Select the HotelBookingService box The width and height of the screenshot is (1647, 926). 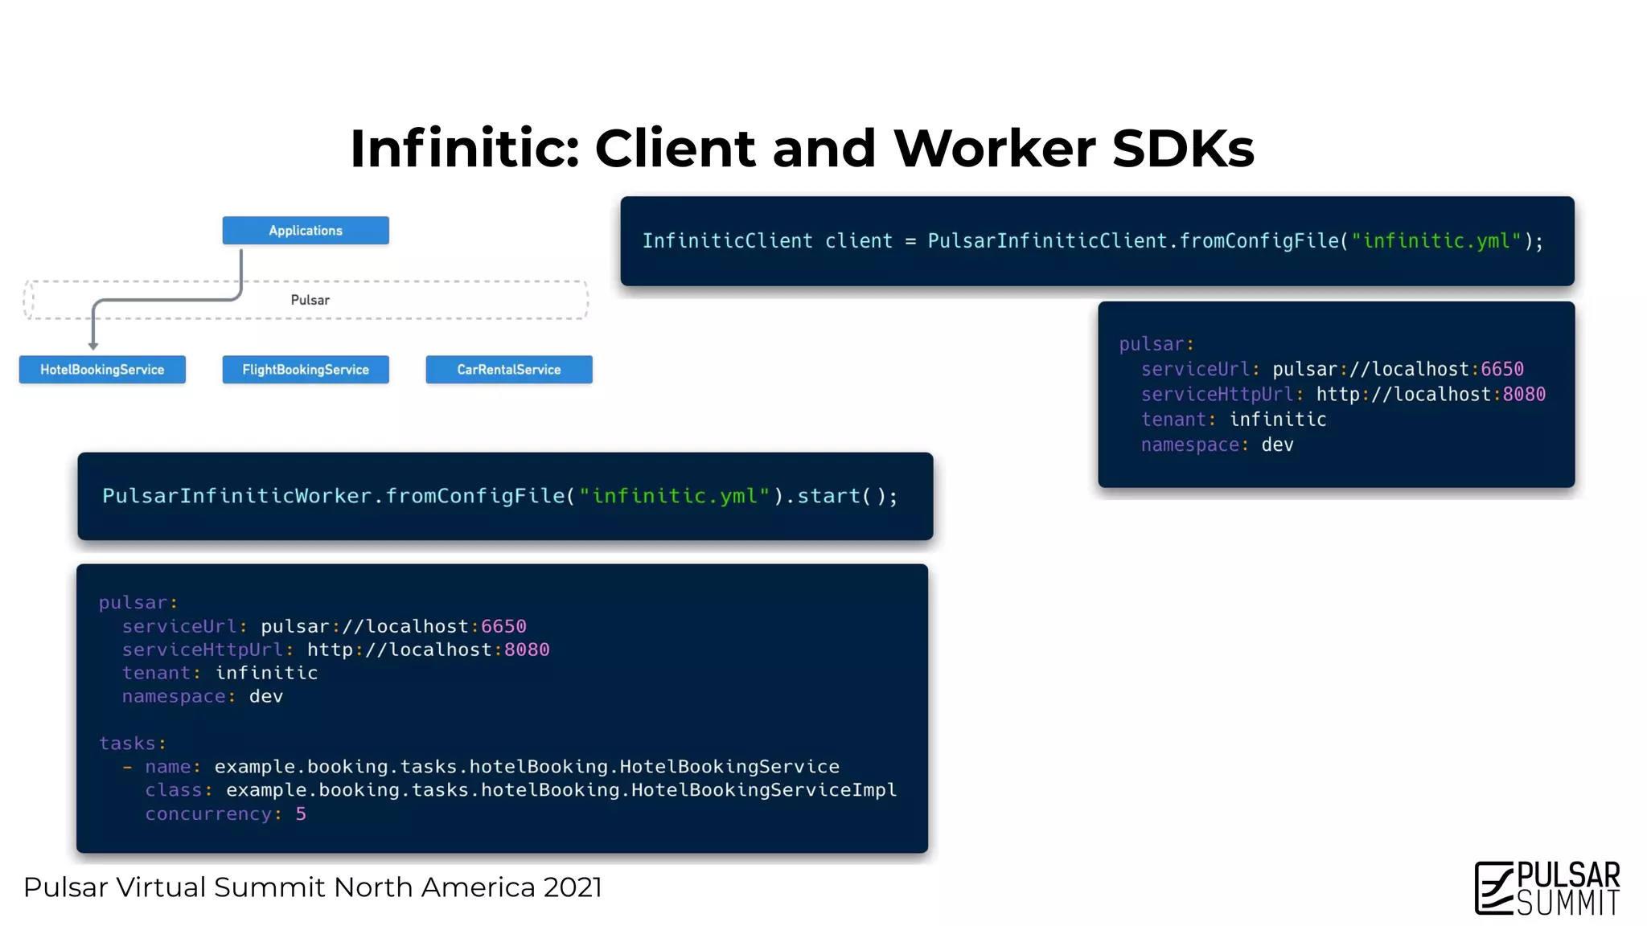[x=102, y=370]
